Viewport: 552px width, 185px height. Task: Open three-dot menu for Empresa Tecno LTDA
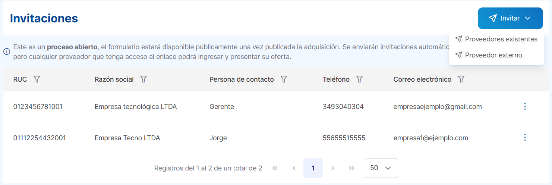click(525, 138)
